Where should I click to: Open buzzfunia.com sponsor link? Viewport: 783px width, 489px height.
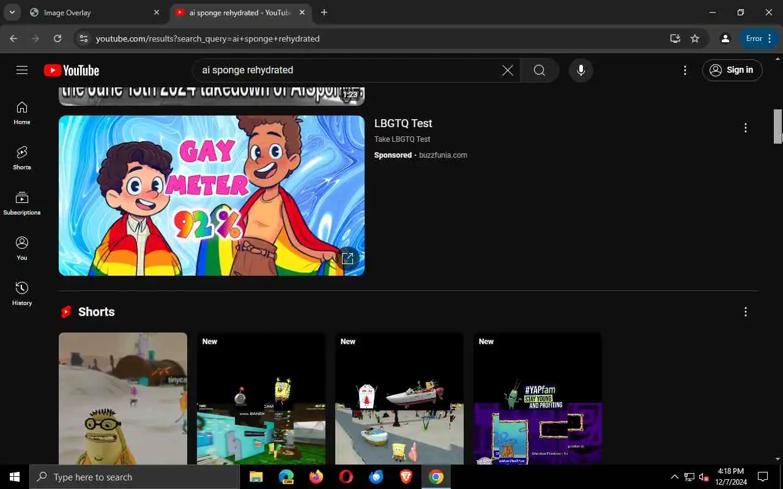pos(443,155)
